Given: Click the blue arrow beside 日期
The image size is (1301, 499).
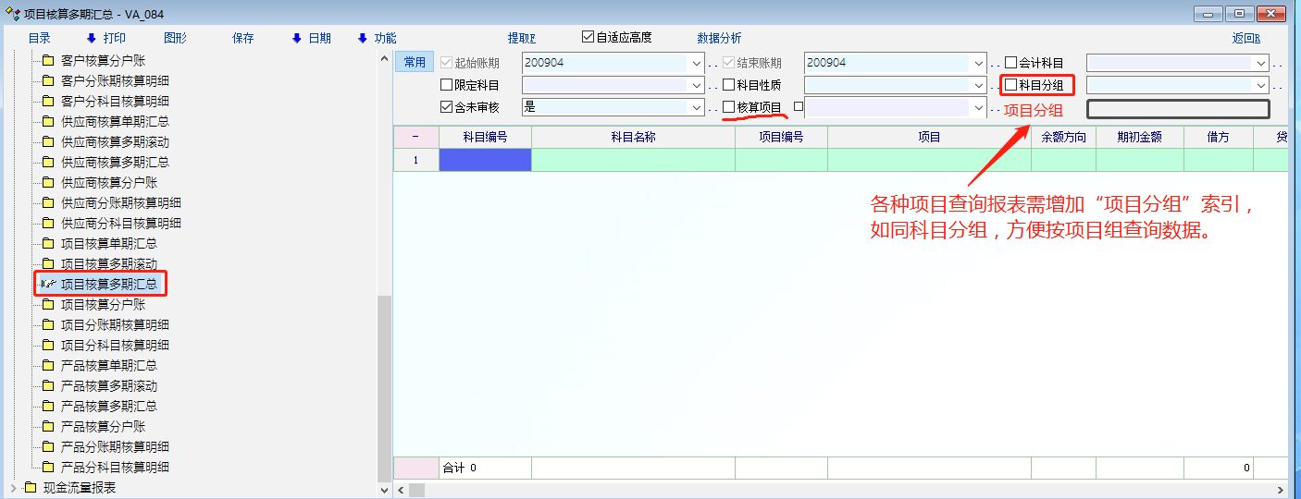Looking at the screenshot, I should click(296, 38).
